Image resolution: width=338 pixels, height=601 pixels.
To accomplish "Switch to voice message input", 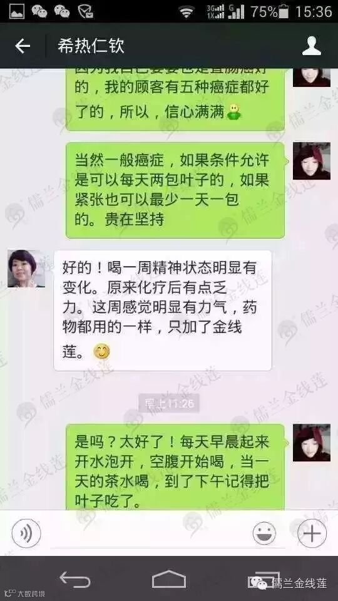I will (x=26, y=533).
